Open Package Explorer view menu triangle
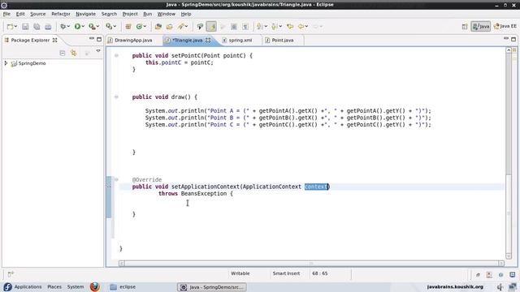 tap(98, 51)
